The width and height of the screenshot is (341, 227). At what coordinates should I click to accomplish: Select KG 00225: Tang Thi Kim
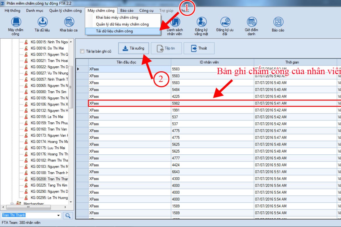coord(49,185)
